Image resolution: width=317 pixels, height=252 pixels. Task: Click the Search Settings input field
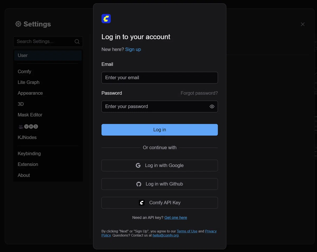click(x=48, y=41)
